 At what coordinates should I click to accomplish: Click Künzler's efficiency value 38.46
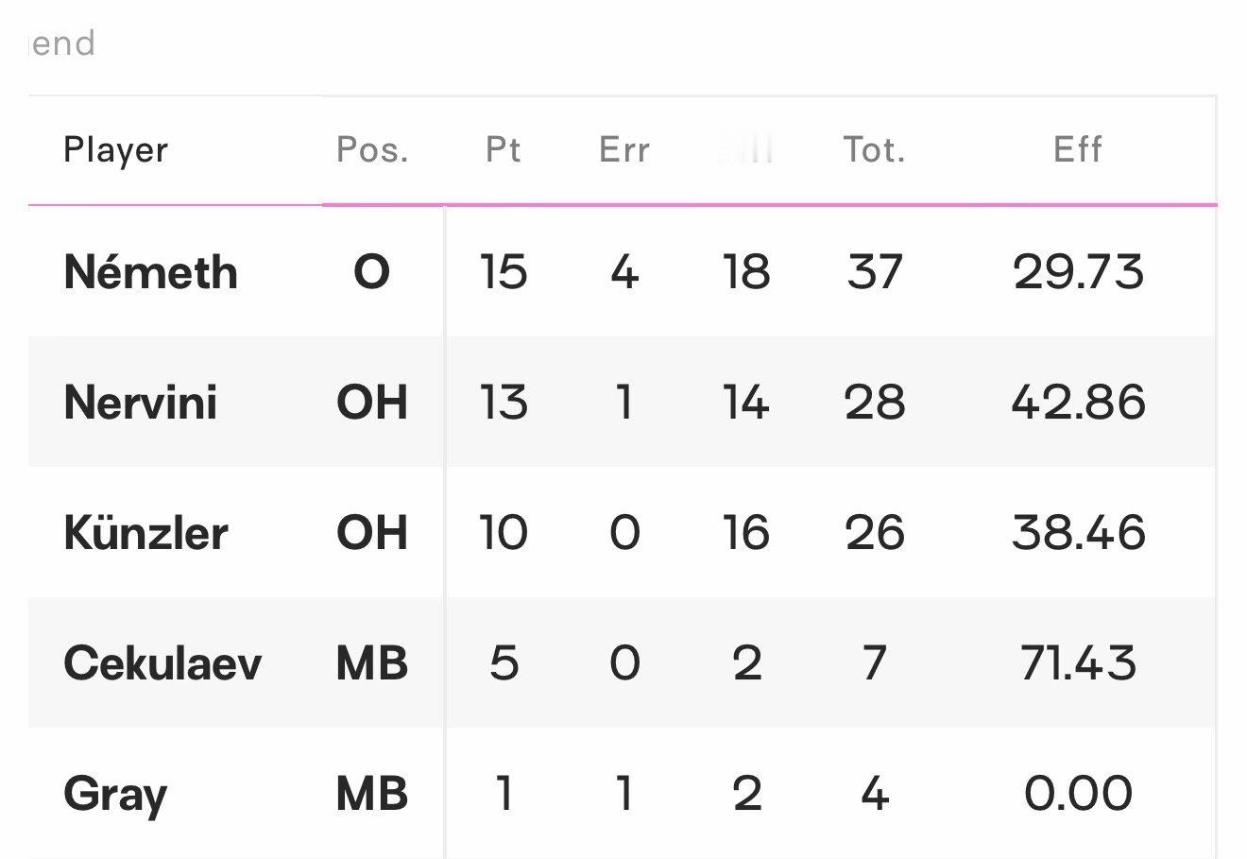(x=1078, y=533)
